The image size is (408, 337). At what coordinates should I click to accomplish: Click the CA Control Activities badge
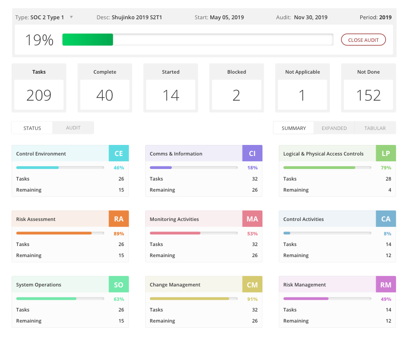pos(386,219)
